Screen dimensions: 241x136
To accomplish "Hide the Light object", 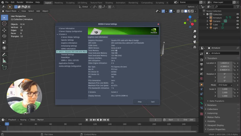I will 238,28.
